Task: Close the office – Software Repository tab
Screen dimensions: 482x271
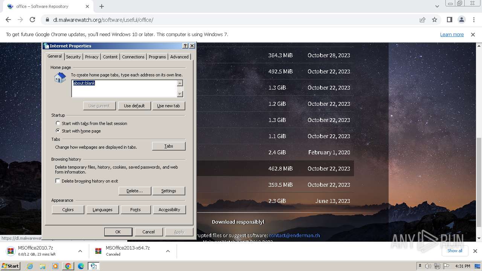Action: (87, 6)
